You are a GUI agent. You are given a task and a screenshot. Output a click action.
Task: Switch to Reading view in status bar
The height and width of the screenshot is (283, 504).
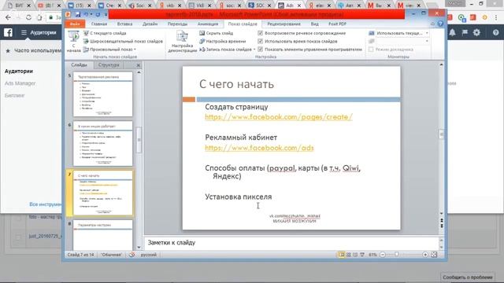click(x=355, y=255)
